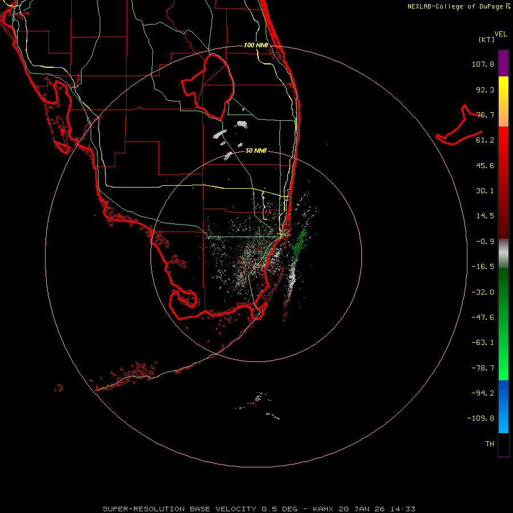This screenshot has width=513, height=513.
Task: Pick the gray segment of the velocity bar
Action: coord(503,254)
